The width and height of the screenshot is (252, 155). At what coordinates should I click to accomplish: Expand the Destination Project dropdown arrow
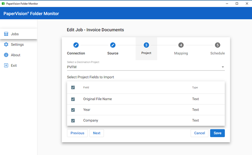point(223,67)
